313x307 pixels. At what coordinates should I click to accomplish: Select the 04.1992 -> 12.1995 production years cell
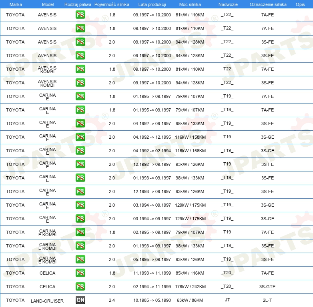152,137
